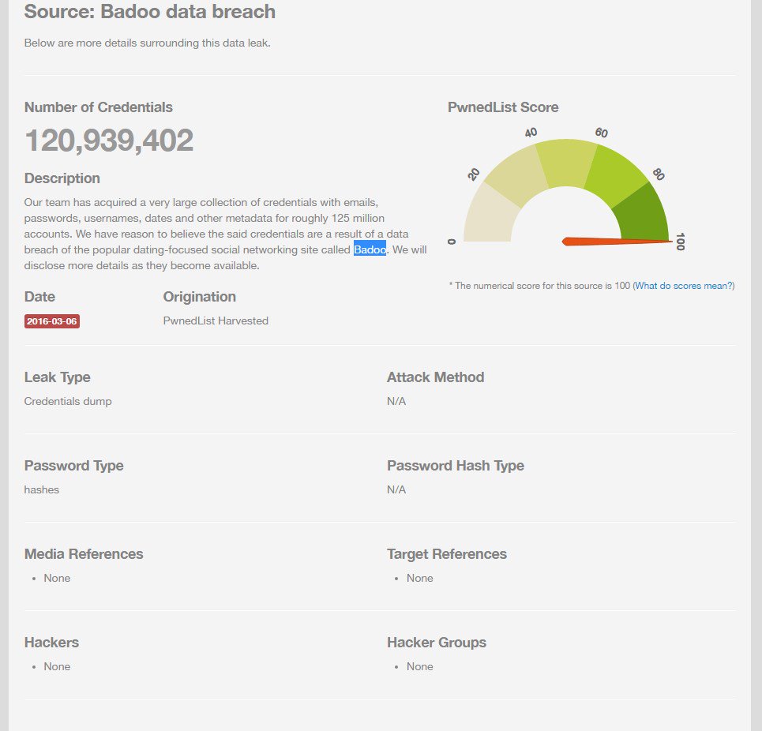Click the 'hashes' password type value

(x=42, y=489)
